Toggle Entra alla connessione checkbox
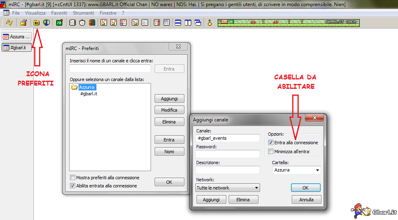398x220 pixels. [271, 143]
